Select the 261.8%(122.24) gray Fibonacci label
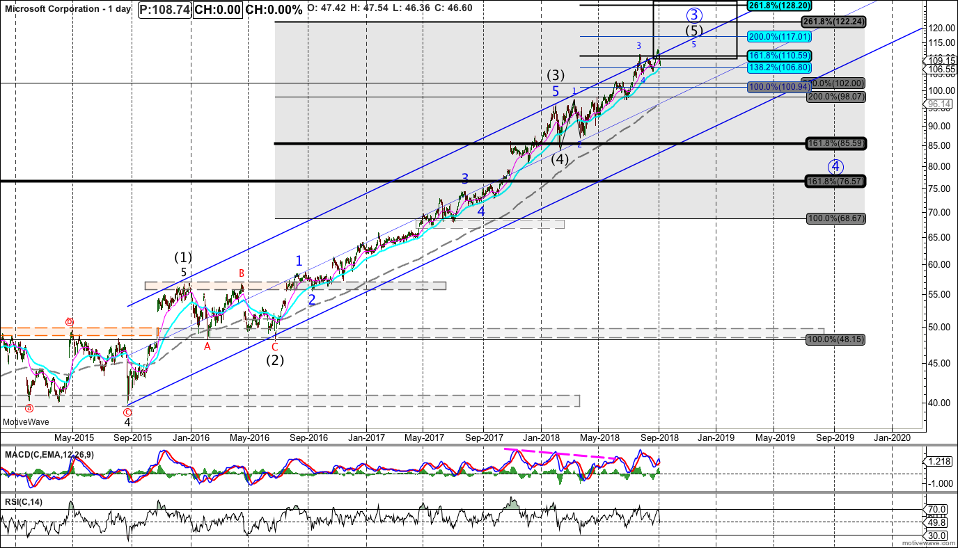Viewport: 958px width, 548px height. coord(833,22)
